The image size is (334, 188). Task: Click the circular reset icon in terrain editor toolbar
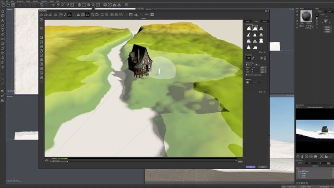coord(61,15)
